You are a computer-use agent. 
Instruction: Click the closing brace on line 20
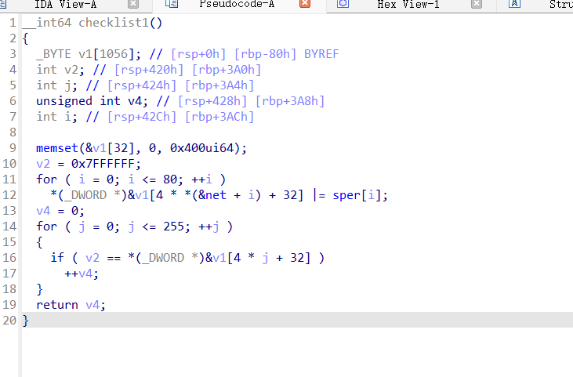26,321
